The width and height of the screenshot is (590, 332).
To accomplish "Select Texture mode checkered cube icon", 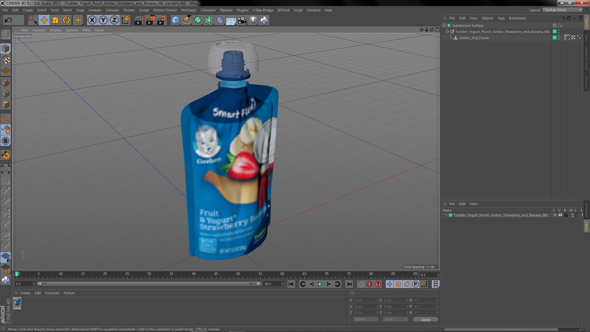I will 6,60.
